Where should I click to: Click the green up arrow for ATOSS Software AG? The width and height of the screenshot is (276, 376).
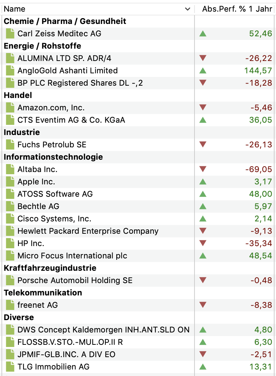[203, 194]
